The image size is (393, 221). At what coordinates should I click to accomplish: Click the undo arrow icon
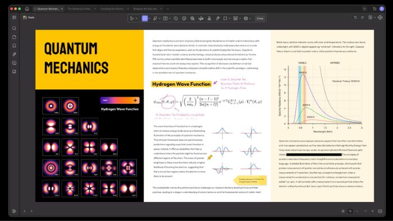click(x=355, y=17)
